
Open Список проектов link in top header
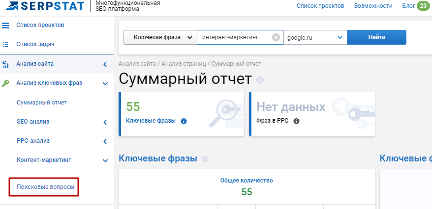coord(320,6)
